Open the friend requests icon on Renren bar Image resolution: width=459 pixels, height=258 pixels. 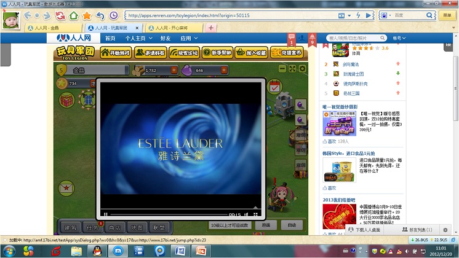tap(301, 38)
